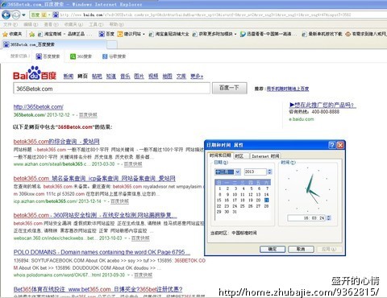The image size is (387, 298).
Task: Click the 确定 button in dialog
Action: point(273,249)
